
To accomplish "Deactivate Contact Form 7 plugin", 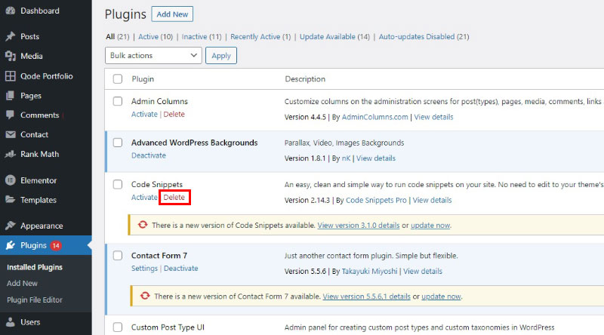I will coord(181,268).
